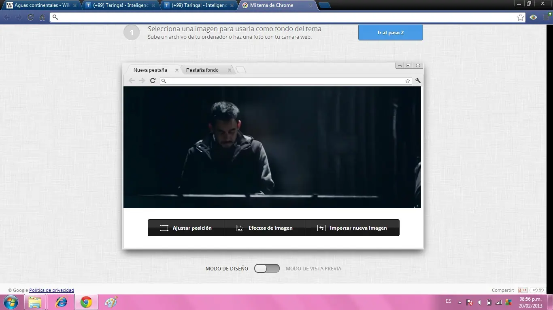Viewport: 553px width, 310px height.
Task: Switch to the first Taringa! tab
Action: click(x=117, y=6)
